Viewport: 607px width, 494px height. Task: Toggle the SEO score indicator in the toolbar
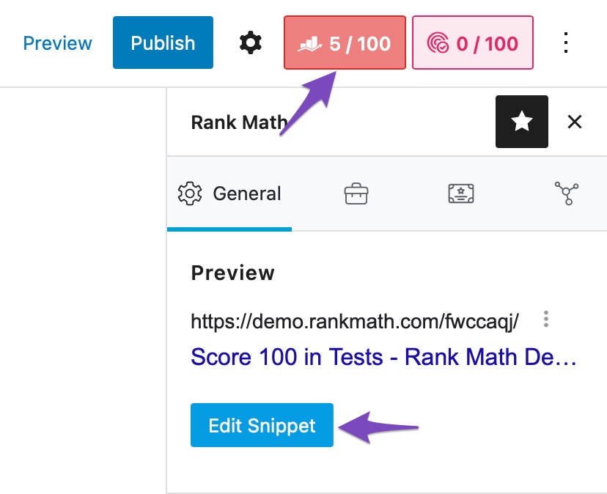[x=344, y=43]
